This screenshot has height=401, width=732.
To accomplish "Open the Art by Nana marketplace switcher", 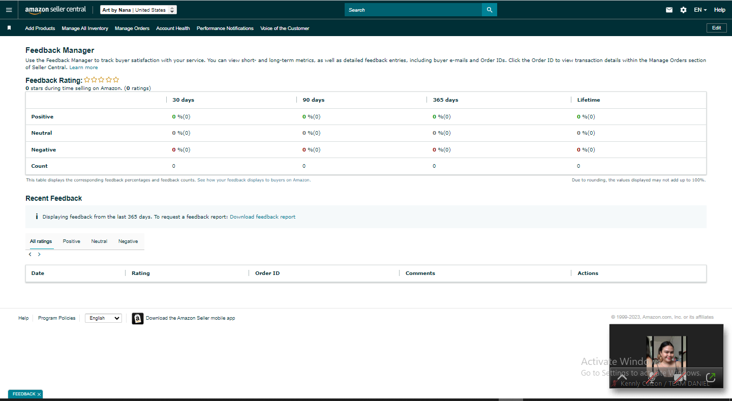I will (138, 10).
